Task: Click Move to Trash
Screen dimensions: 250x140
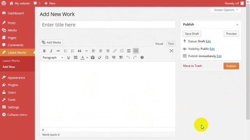Action: tap(193, 66)
